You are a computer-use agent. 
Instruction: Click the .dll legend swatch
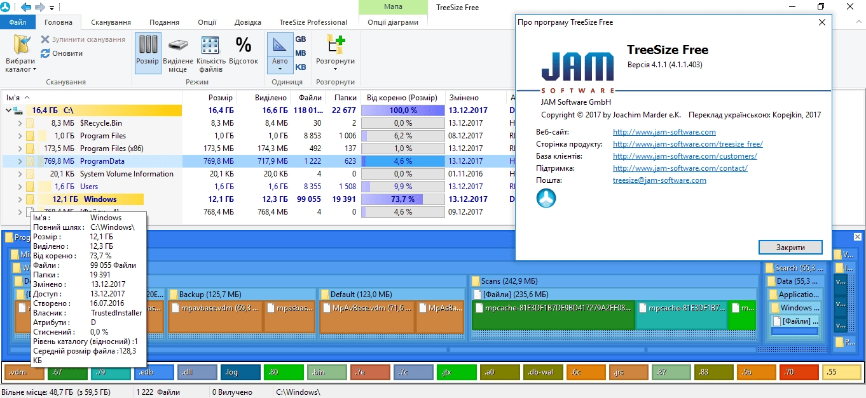[197, 372]
